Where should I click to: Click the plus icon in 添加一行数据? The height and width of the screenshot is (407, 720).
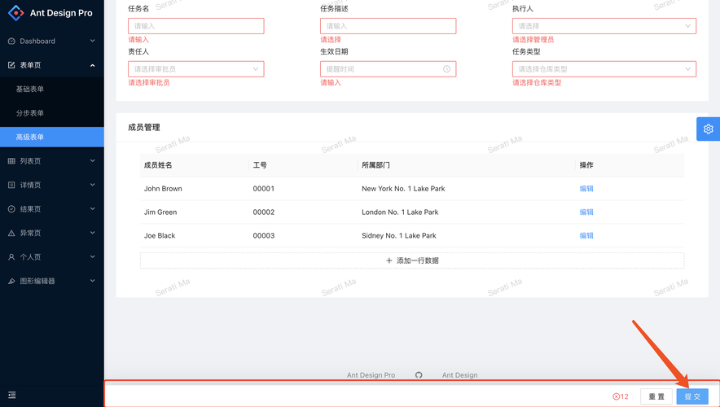pyautogui.click(x=389, y=260)
